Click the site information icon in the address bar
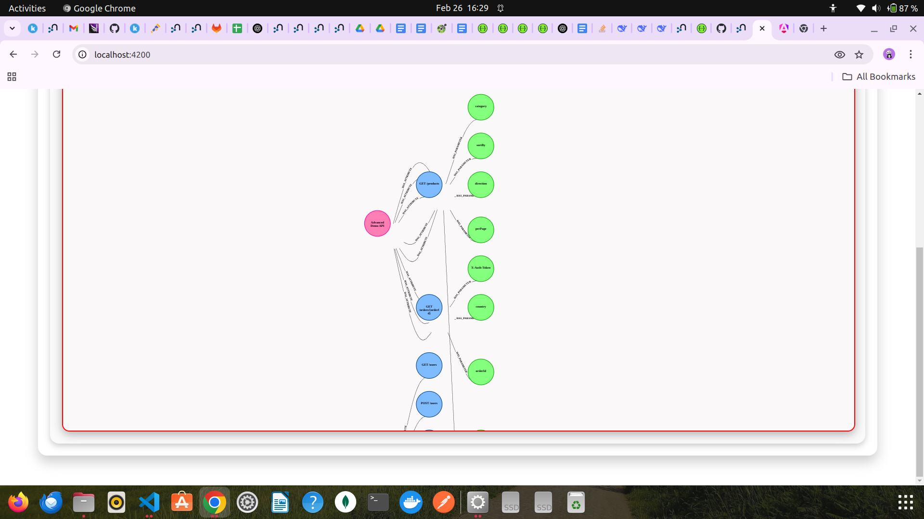 [82, 54]
